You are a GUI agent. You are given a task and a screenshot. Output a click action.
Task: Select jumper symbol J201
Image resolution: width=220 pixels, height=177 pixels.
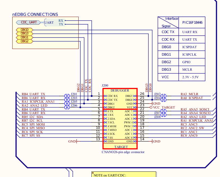(67, 96)
